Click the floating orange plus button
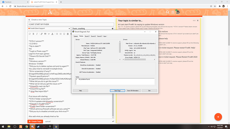230x129 pixels. coord(218,117)
